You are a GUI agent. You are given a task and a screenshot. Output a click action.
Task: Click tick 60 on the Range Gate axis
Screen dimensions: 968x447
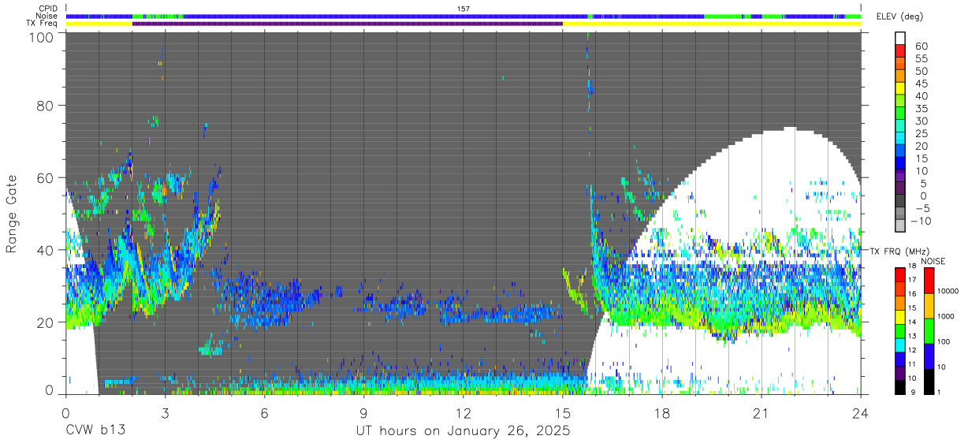(x=46, y=178)
